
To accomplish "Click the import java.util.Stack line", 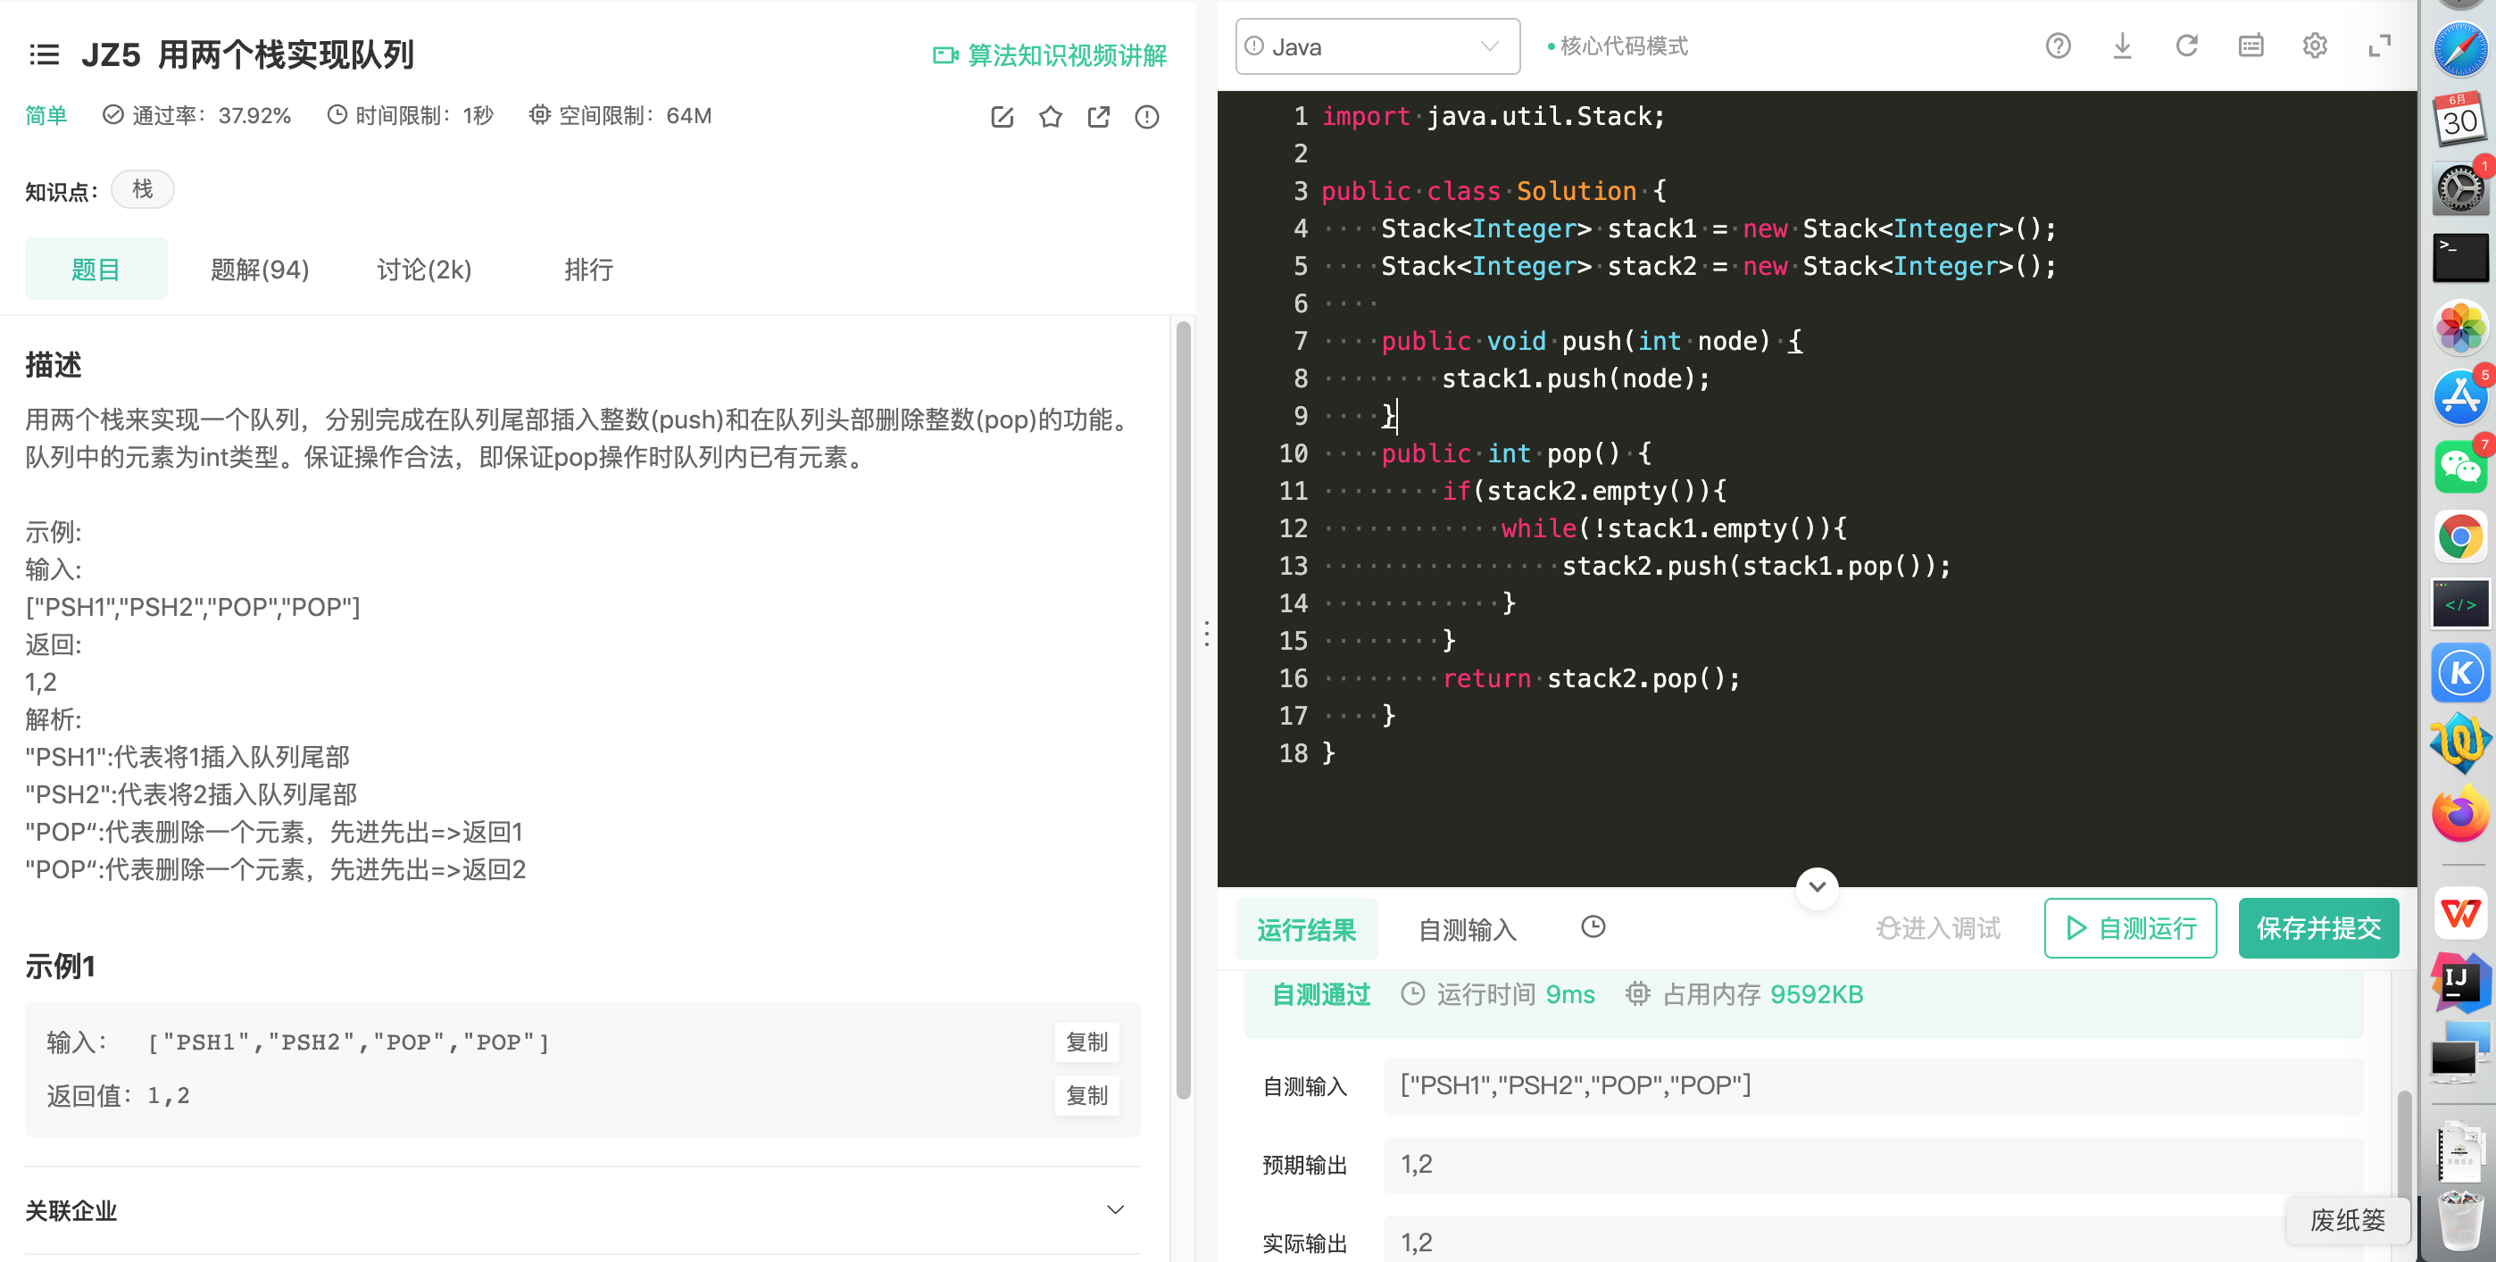I will (1493, 116).
